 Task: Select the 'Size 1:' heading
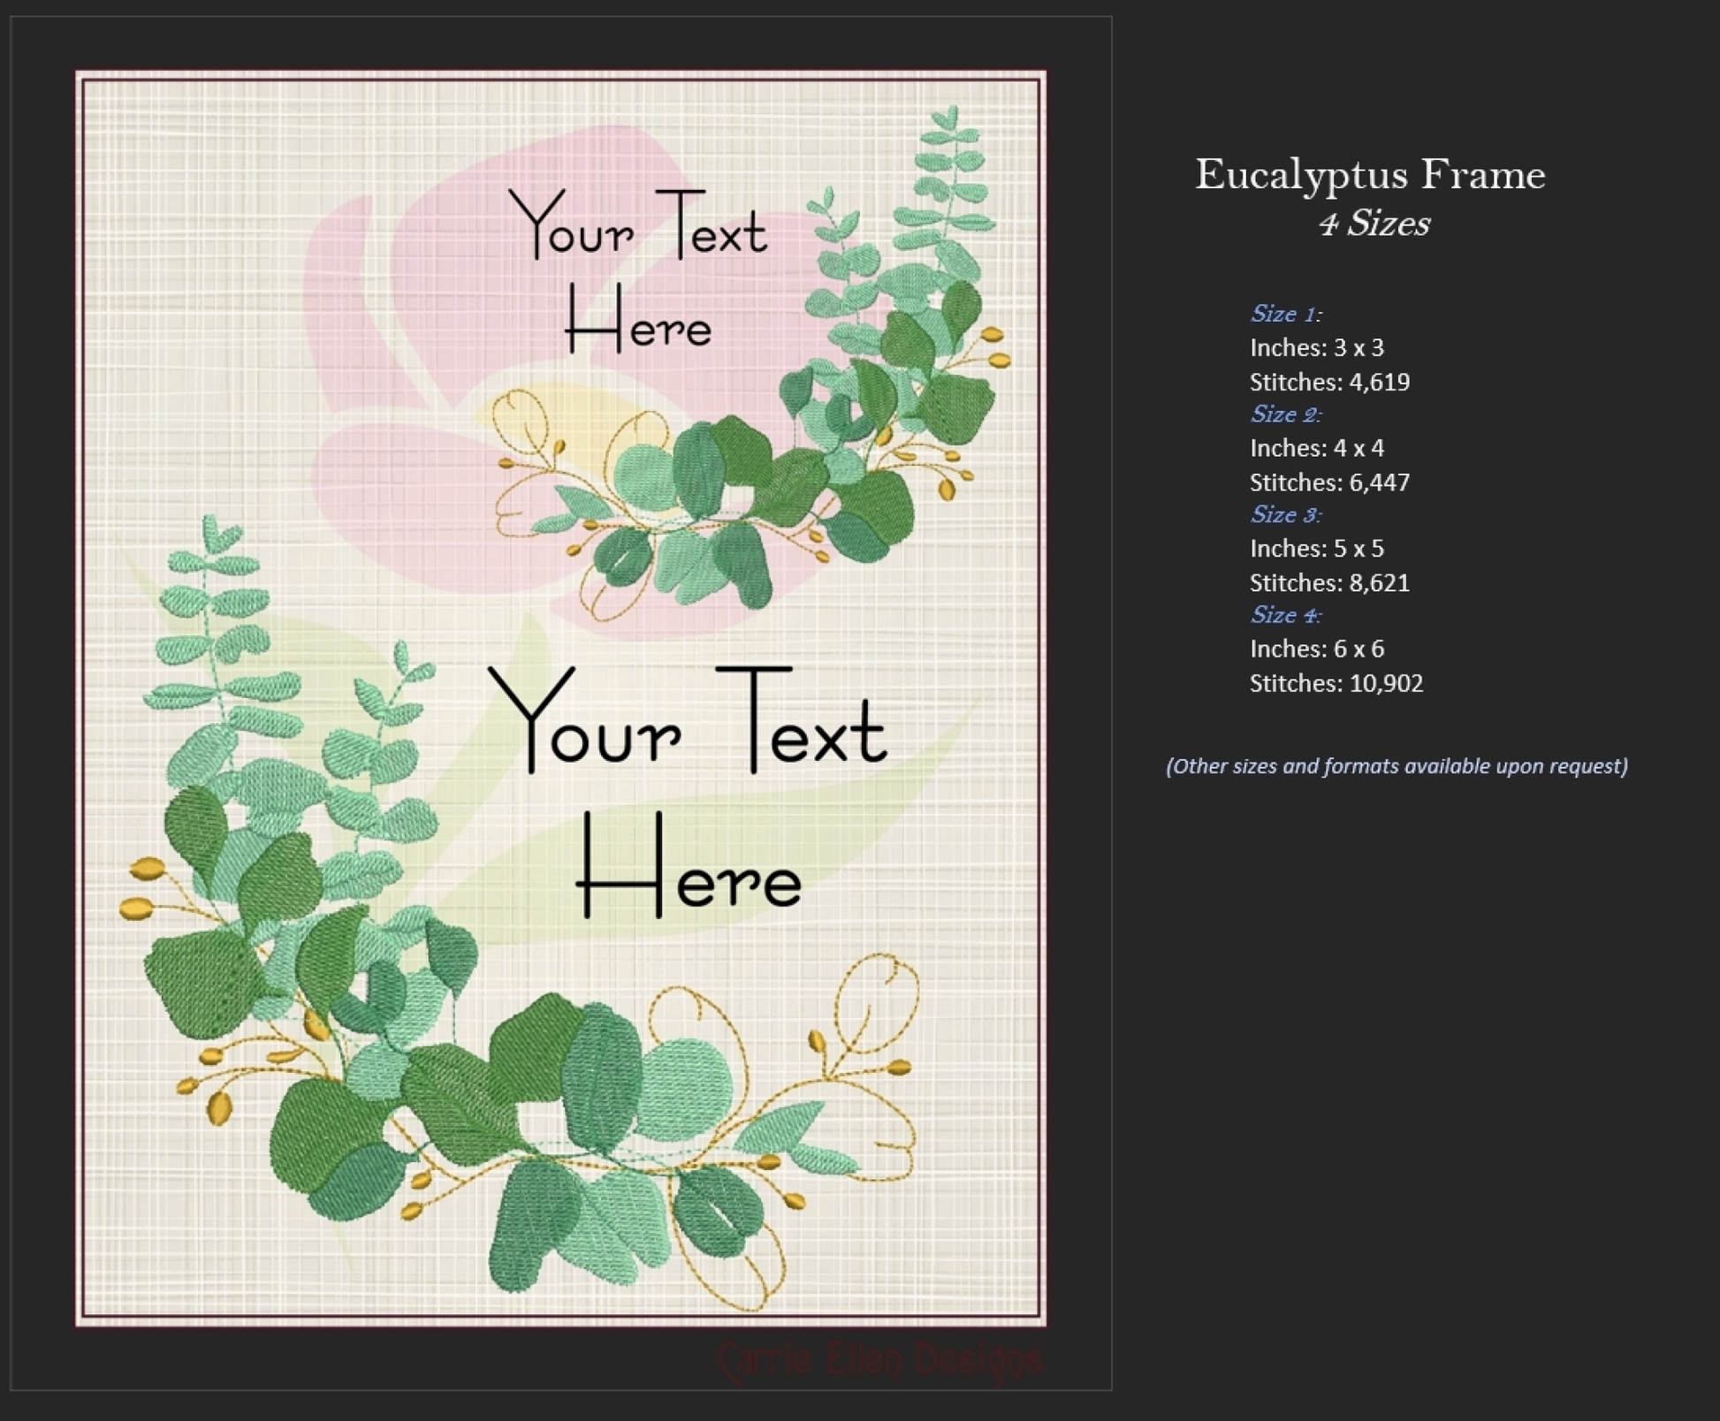1285,314
